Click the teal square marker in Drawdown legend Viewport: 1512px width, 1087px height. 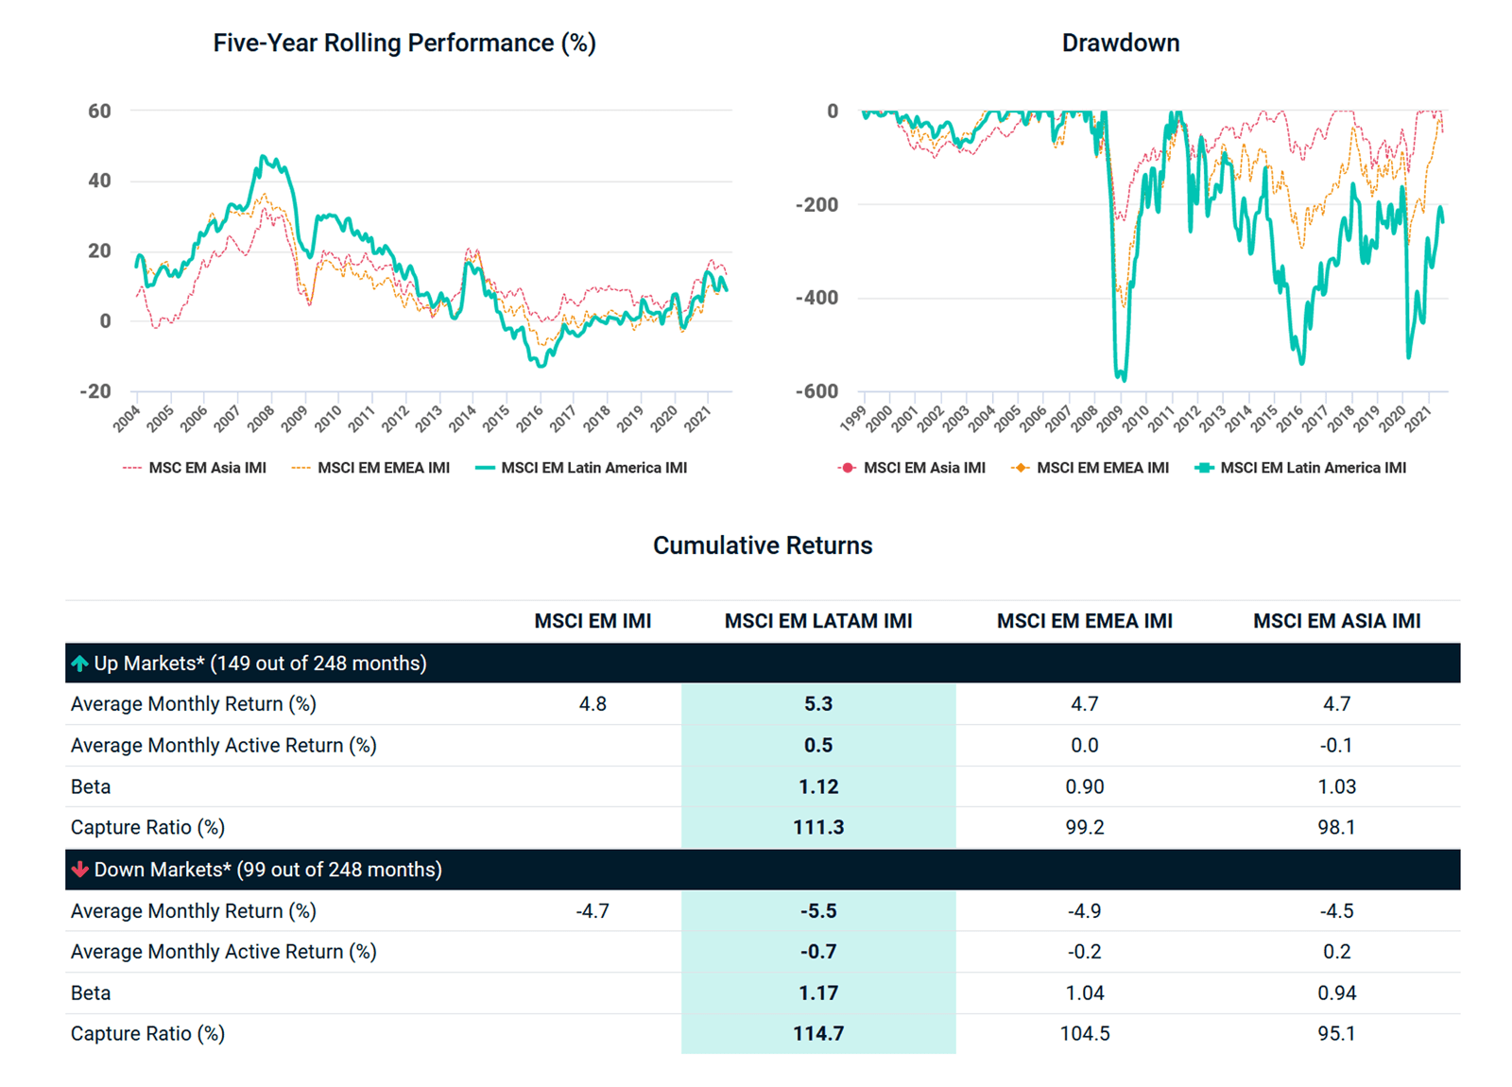tap(1204, 468)
